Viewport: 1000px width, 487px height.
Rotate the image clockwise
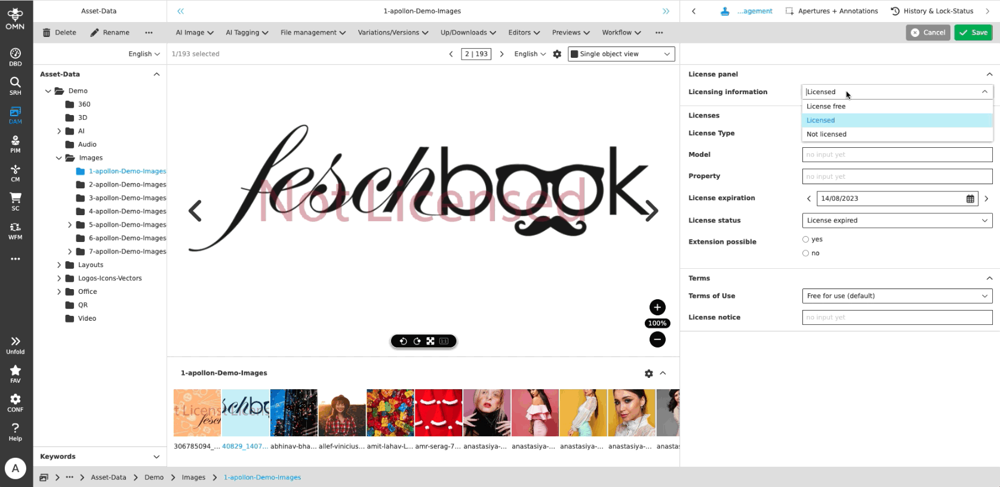[417, 341]
